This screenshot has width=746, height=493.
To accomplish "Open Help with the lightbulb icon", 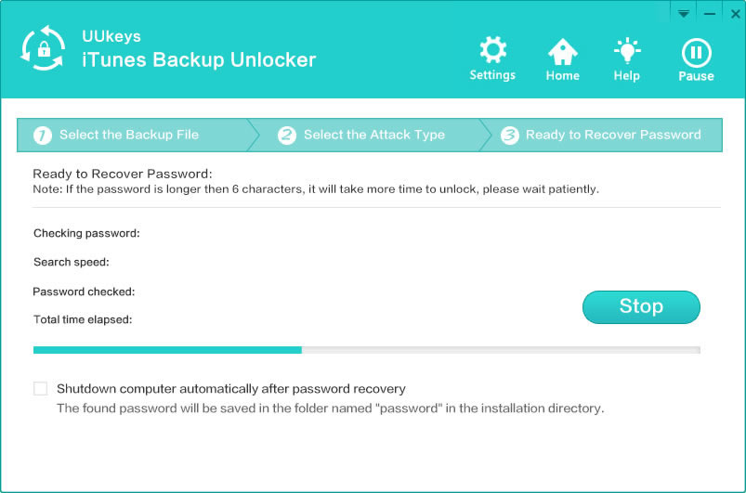I will 627,50.
